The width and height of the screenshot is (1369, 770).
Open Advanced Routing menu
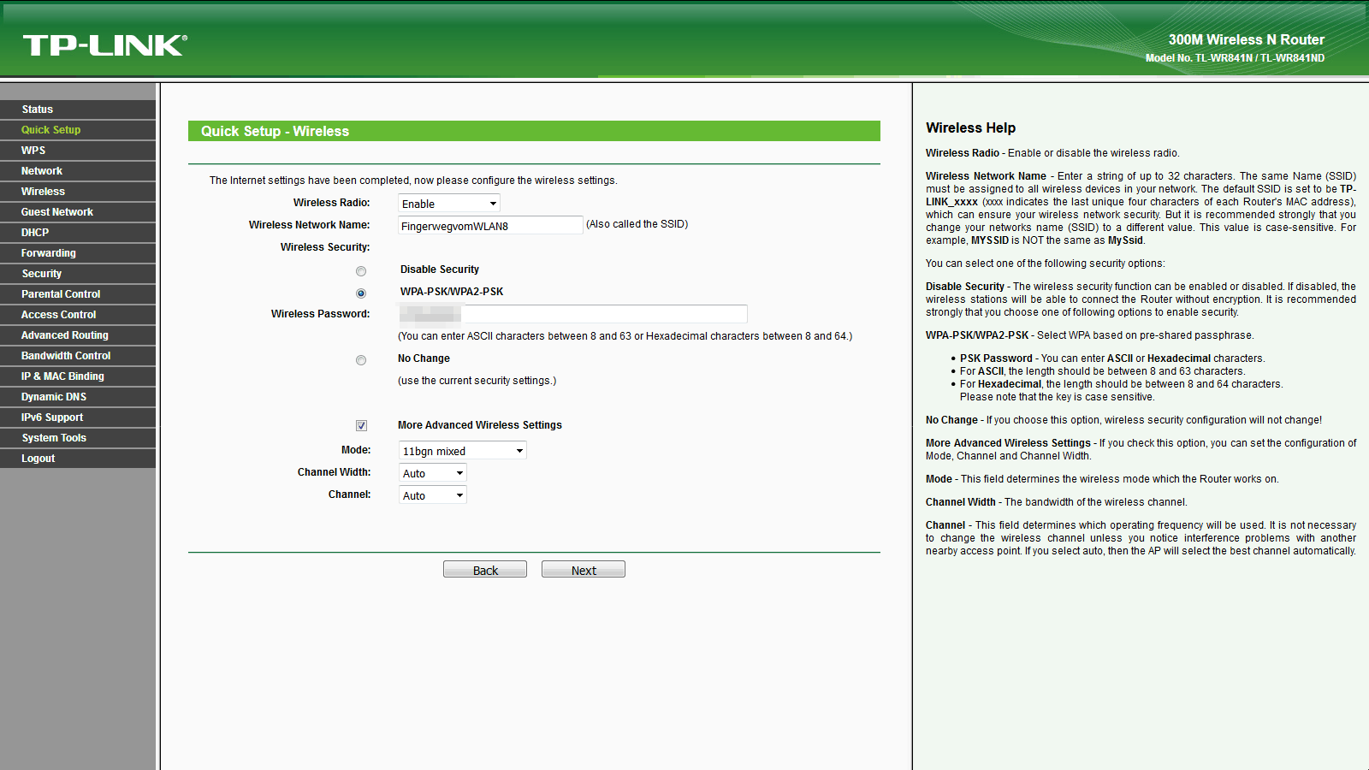click(78, 335)
